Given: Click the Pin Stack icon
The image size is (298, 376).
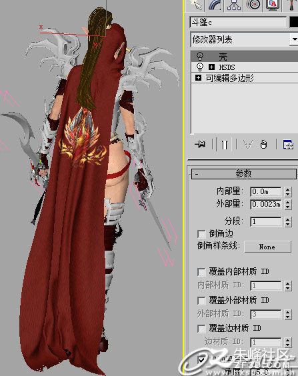Looking at the screenshot, I should (200, 145).
